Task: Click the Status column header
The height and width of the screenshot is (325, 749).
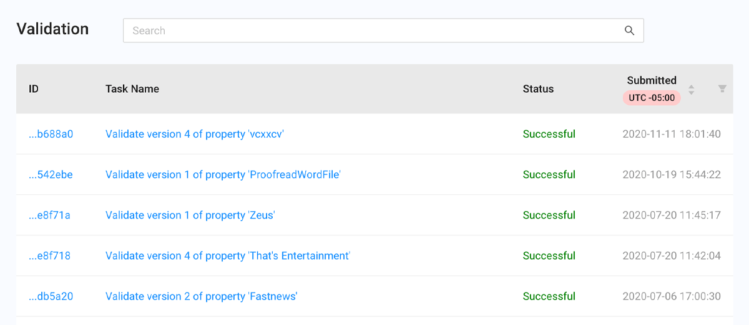Action: click(x=538, y=89)
